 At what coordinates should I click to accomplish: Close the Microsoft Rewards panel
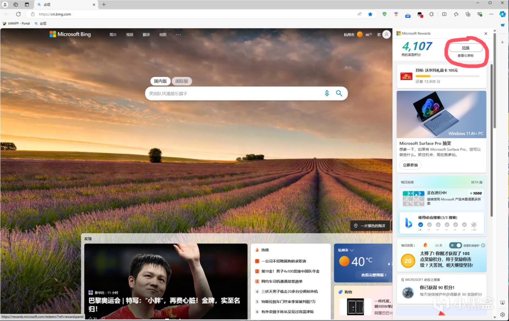click(486, 34)
